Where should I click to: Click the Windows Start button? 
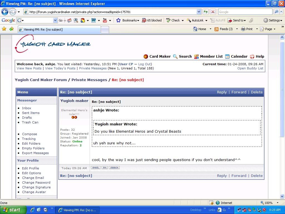click(x=12, y=210)
